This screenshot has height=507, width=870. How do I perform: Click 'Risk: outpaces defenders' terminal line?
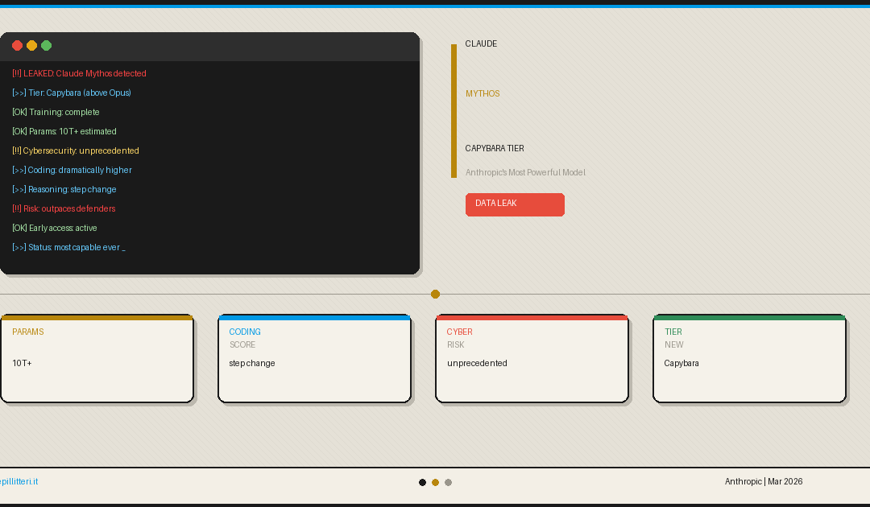click(64, 209)
